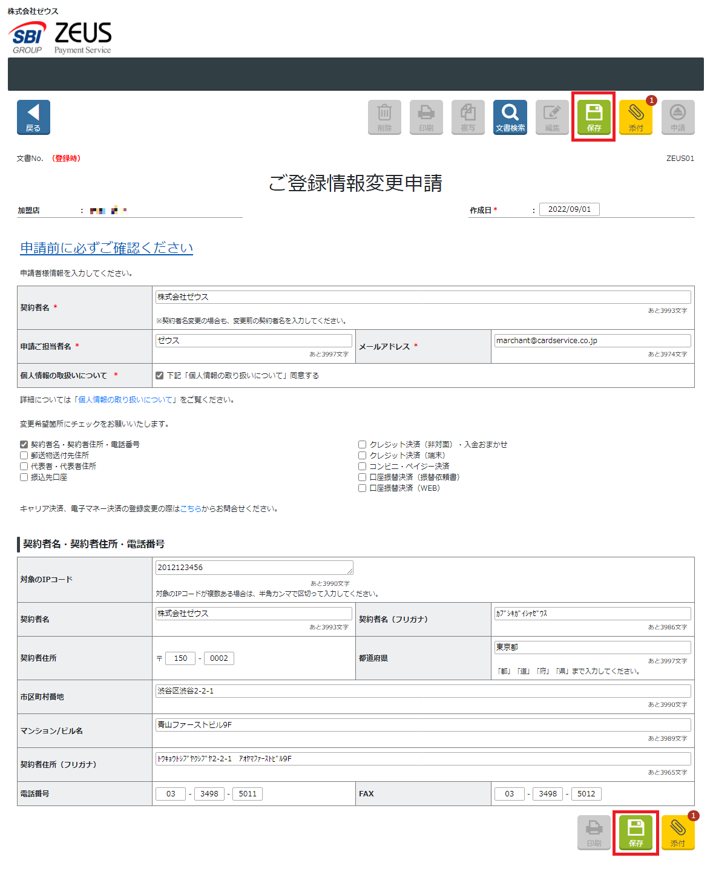Click the 申請 submit icon

pos(677,117)
